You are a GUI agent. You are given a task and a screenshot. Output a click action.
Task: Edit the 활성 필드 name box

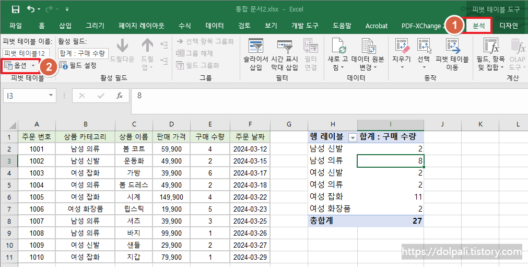83,53
